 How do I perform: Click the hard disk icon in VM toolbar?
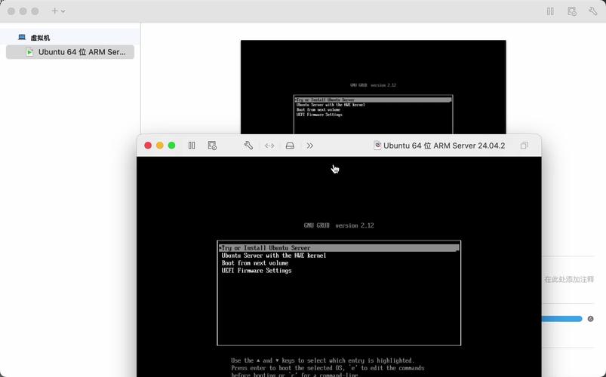tap(290, 146)
